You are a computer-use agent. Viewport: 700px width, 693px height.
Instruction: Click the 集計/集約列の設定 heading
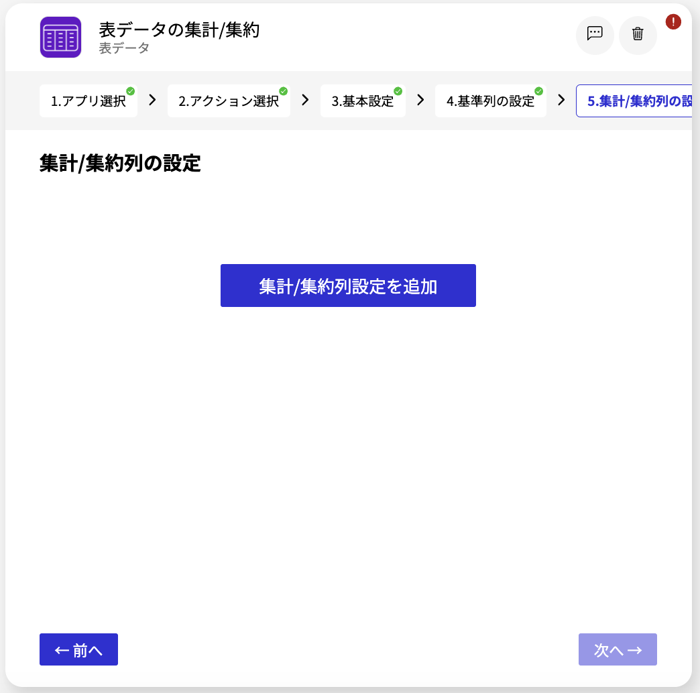[120, 163]
